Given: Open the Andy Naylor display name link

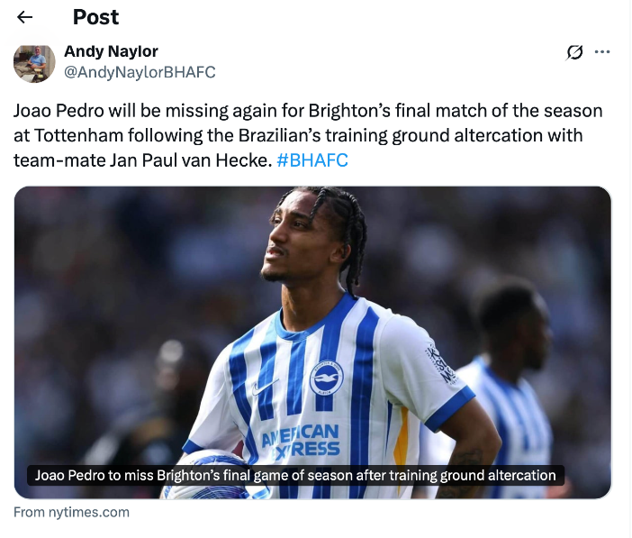Looking at the screenshot, I should point(111,51).
